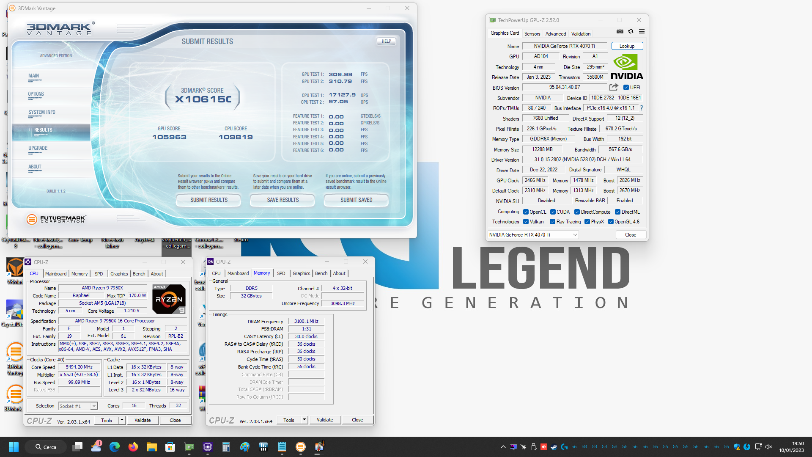Open the GPU selection dropdown in GPU-Z
The width and height of the screenshot is (812, 457).
[533, 235]
